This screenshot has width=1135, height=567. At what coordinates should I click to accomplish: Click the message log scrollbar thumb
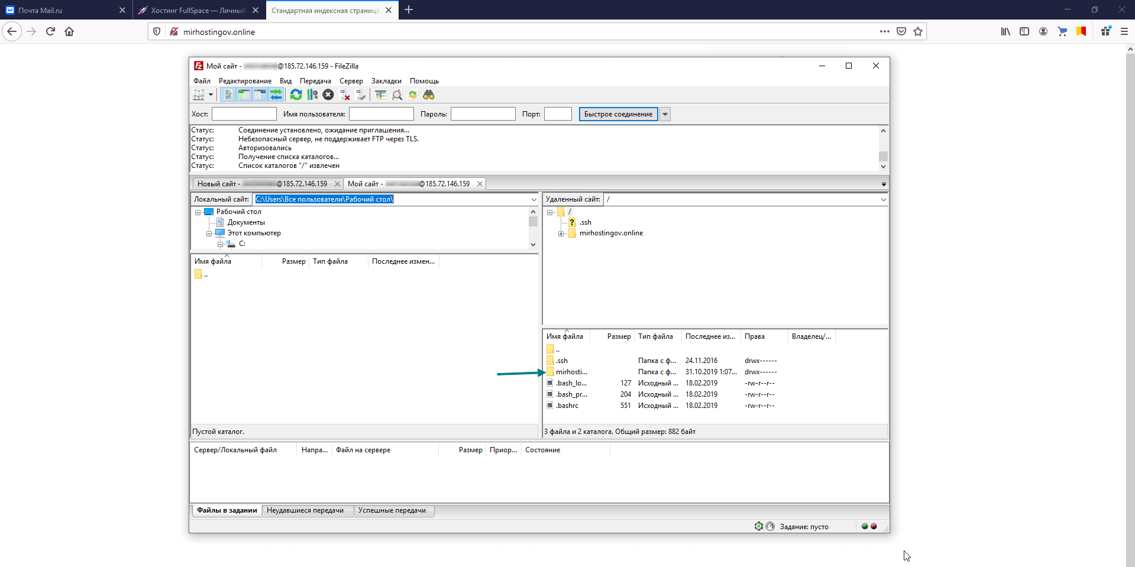point(883,156)
